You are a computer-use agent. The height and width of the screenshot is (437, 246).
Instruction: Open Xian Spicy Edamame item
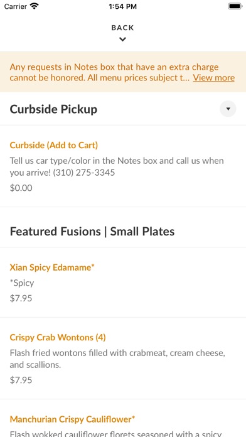(x=52, y=267)
